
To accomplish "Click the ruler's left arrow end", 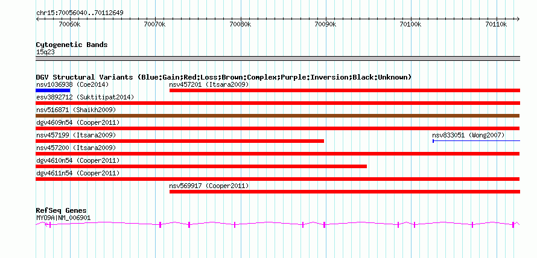I will (37, 19).
